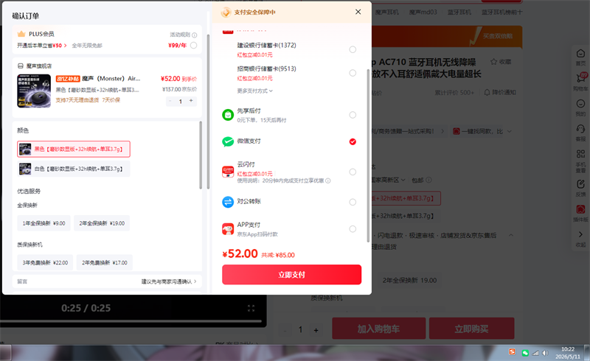
Task: Enable the PLUS会员 ¥99/年 radio option
Action: click(193, 45)
